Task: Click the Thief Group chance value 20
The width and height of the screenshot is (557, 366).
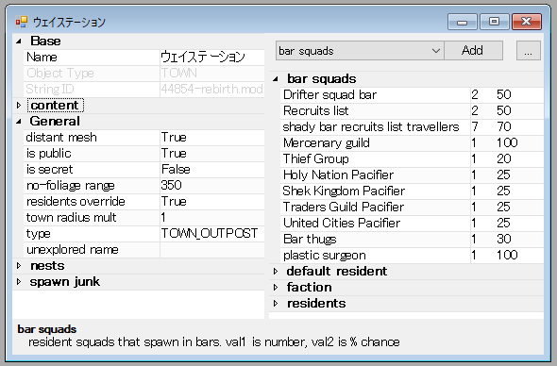Action: pyautogui.click(x=504, y=159)
